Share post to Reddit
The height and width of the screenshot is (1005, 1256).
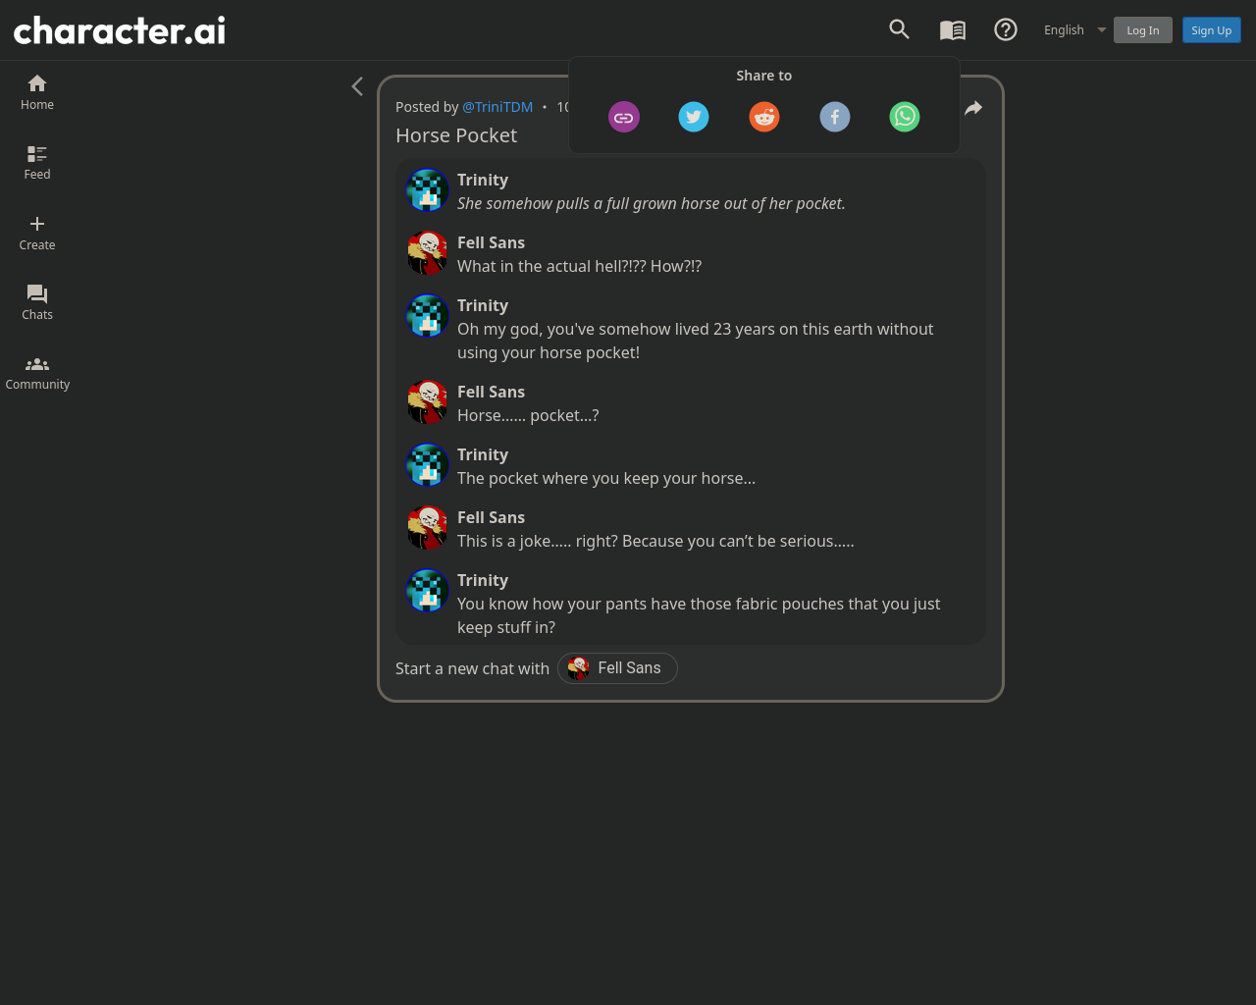click(764, 117)
